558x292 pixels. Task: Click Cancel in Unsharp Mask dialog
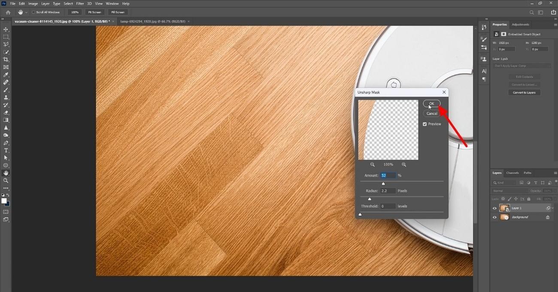tap(432, 114)
